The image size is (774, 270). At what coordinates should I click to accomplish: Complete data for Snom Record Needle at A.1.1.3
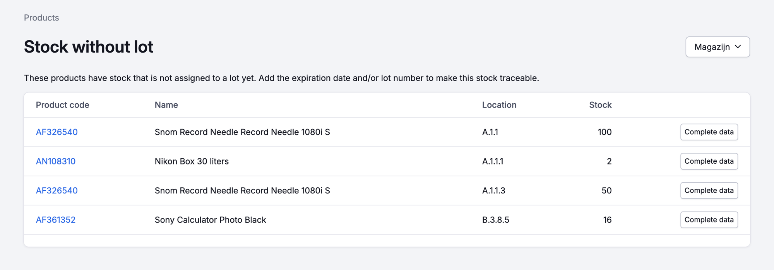[x=709, y=190]
